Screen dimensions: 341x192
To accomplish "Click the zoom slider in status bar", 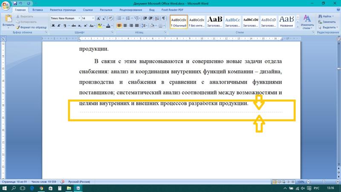I will 324,182.
